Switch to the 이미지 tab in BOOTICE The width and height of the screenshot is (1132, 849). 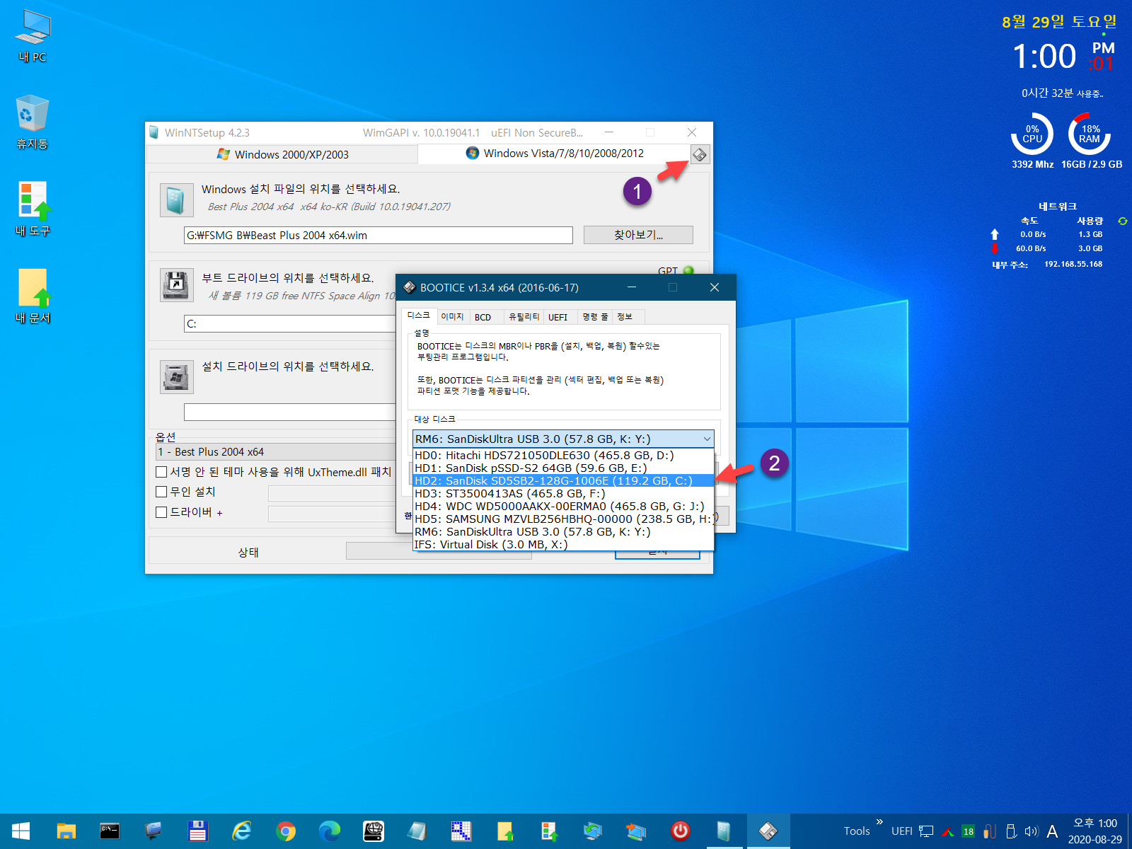click(453, 317)
